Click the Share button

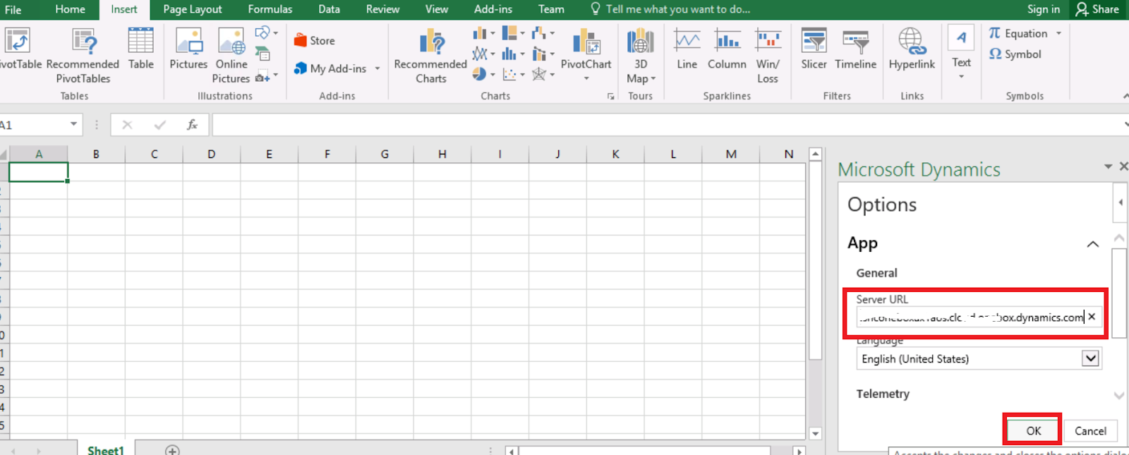coord(1098,9)
